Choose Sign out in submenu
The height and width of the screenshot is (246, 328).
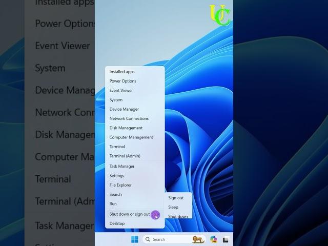(x=176, y=198)
